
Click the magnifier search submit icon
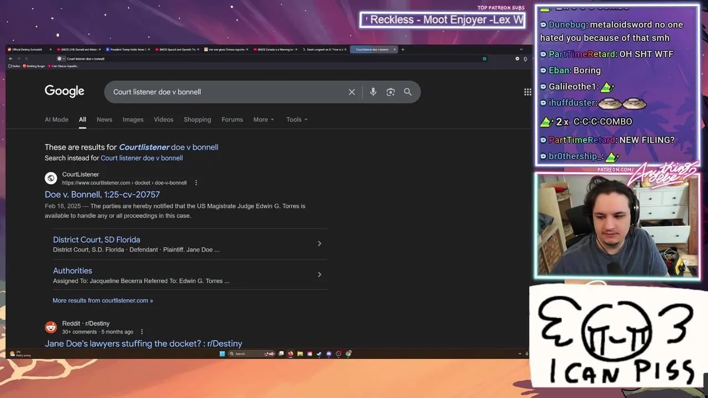pyautogui.click(x=408, y=92)
